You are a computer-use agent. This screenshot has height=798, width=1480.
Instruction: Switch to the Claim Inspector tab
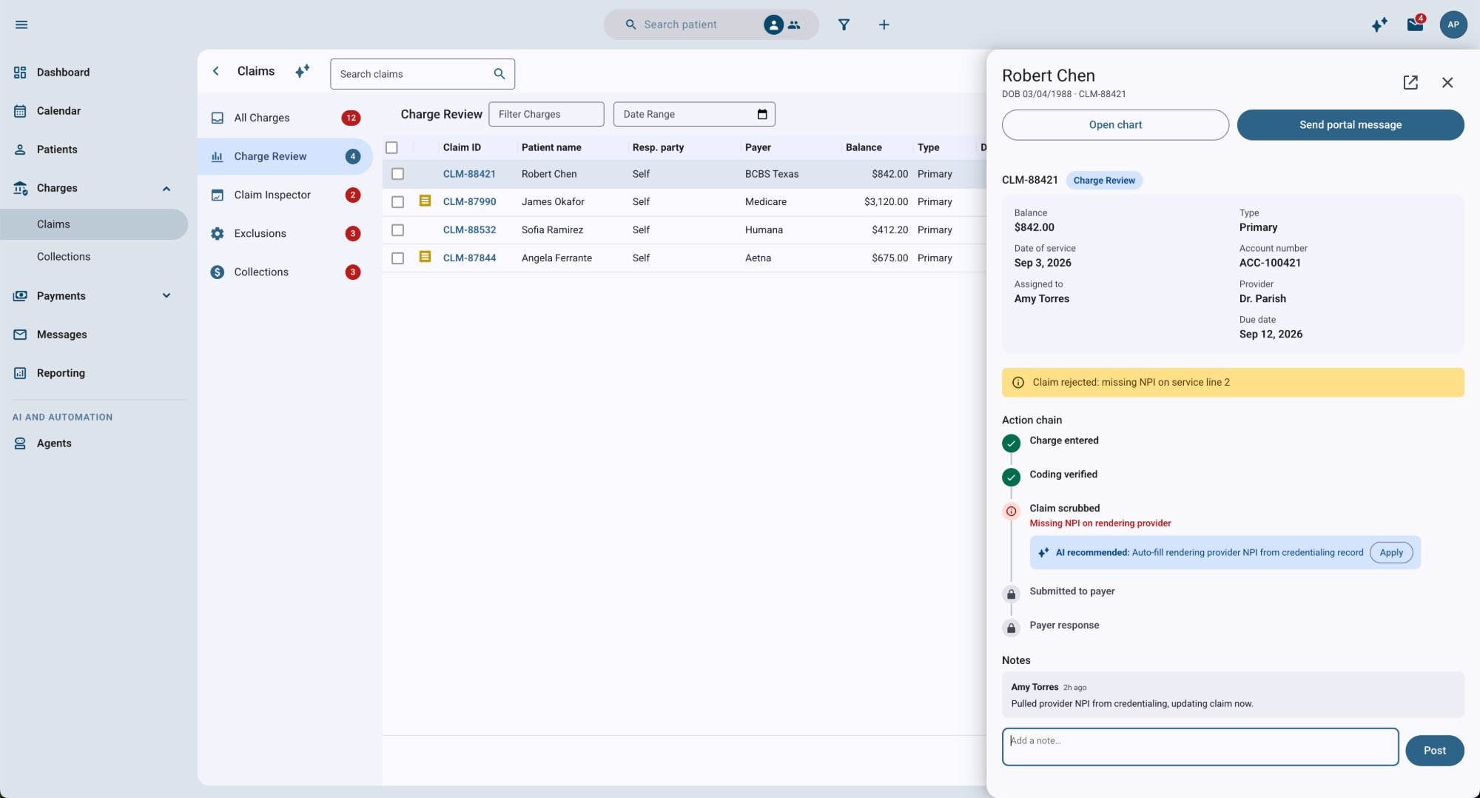(286, 195)
